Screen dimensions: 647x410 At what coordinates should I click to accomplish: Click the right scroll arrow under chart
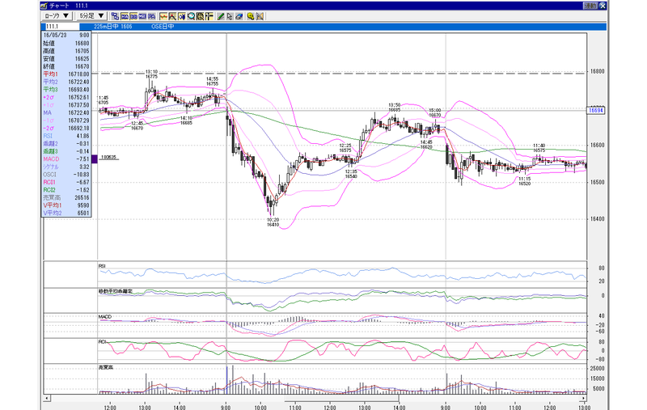click(x=583, y=398)
